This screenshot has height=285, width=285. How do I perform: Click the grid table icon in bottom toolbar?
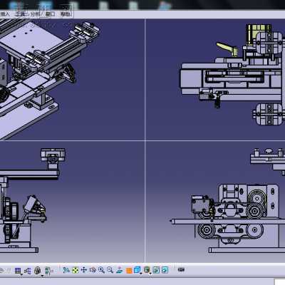18,270
